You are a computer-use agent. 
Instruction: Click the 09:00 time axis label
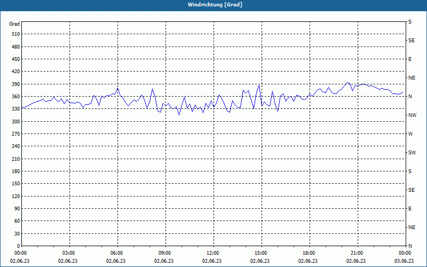tap(165, 253)
